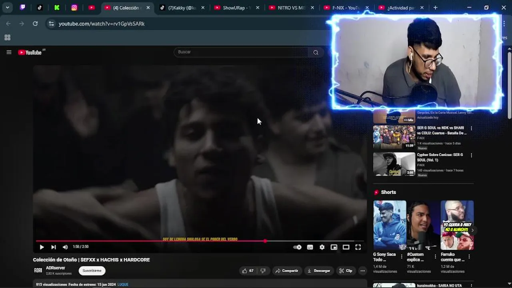
Task: Open options for Farruko cuenta short
Action: tap(469, 256)
